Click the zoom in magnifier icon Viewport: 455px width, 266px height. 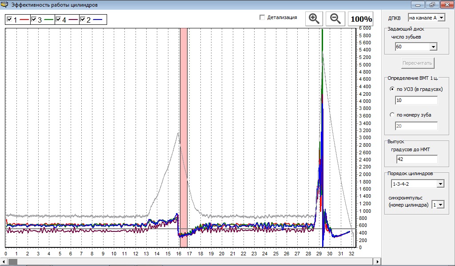(314, 19)
